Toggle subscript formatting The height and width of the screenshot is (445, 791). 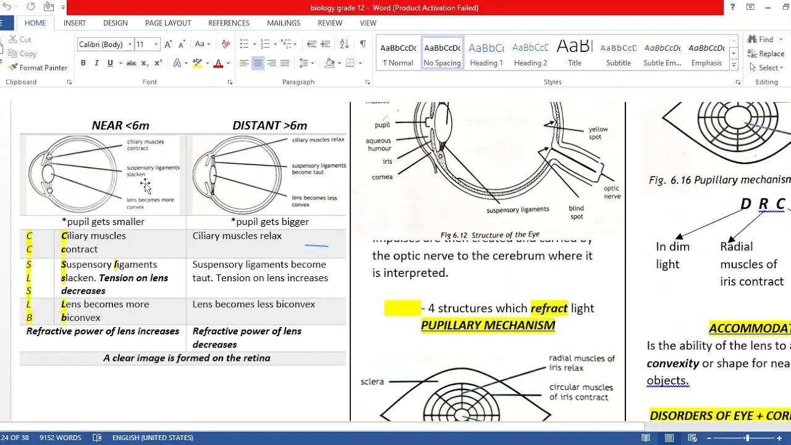pos(145,63)
